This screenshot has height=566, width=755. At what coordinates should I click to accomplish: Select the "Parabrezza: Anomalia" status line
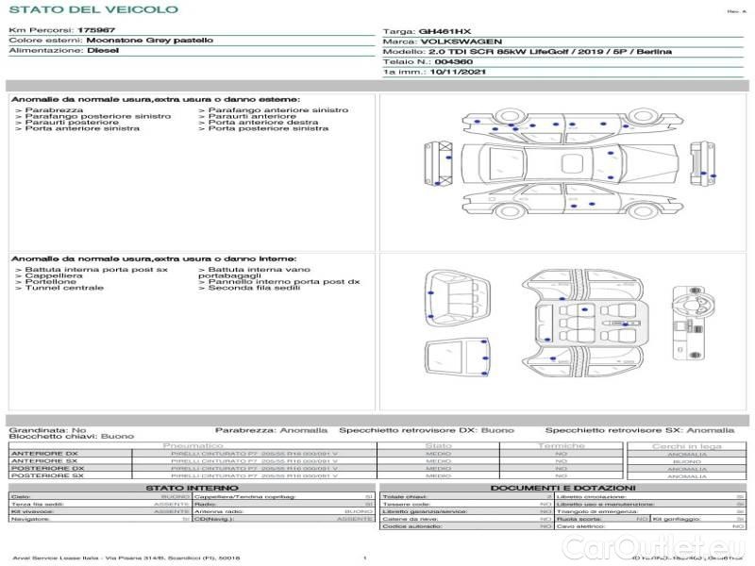[271, 430]
